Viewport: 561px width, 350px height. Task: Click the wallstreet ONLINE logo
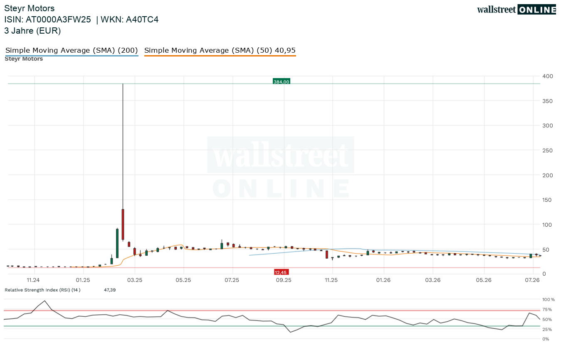[x=517, y=10]
